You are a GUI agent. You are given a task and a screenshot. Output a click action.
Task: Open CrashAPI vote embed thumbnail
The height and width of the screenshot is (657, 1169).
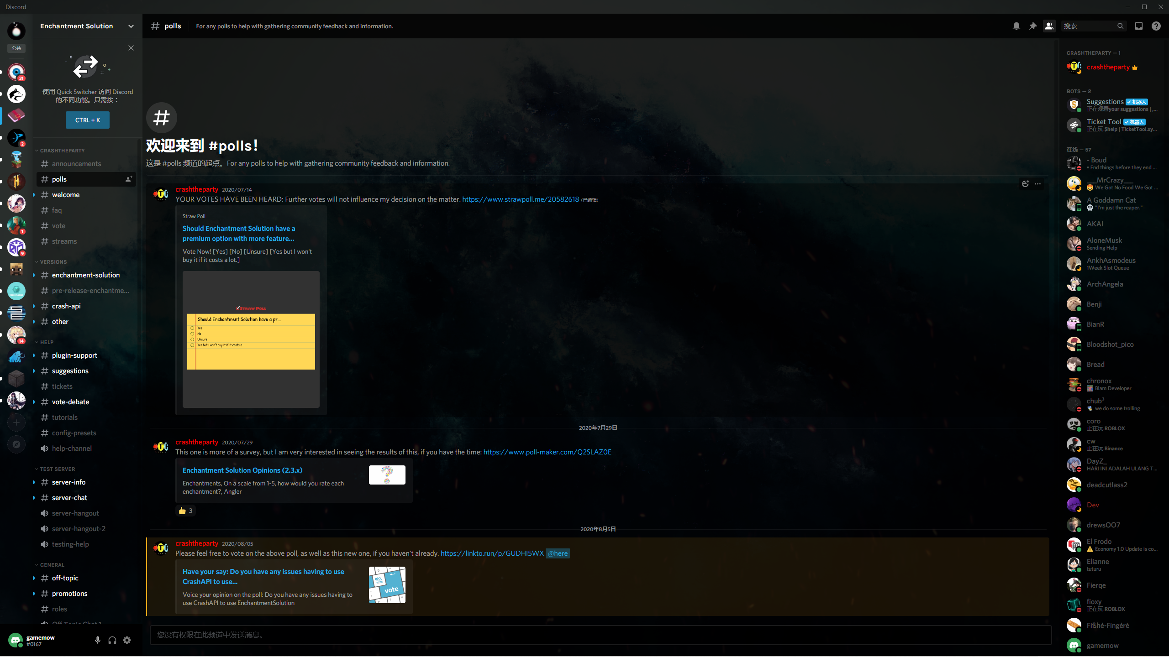click(387, 585)
